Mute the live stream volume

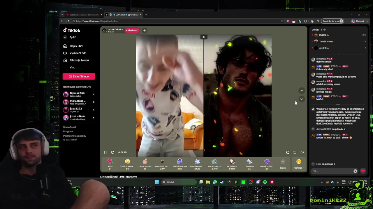click(x=302, y=152)
